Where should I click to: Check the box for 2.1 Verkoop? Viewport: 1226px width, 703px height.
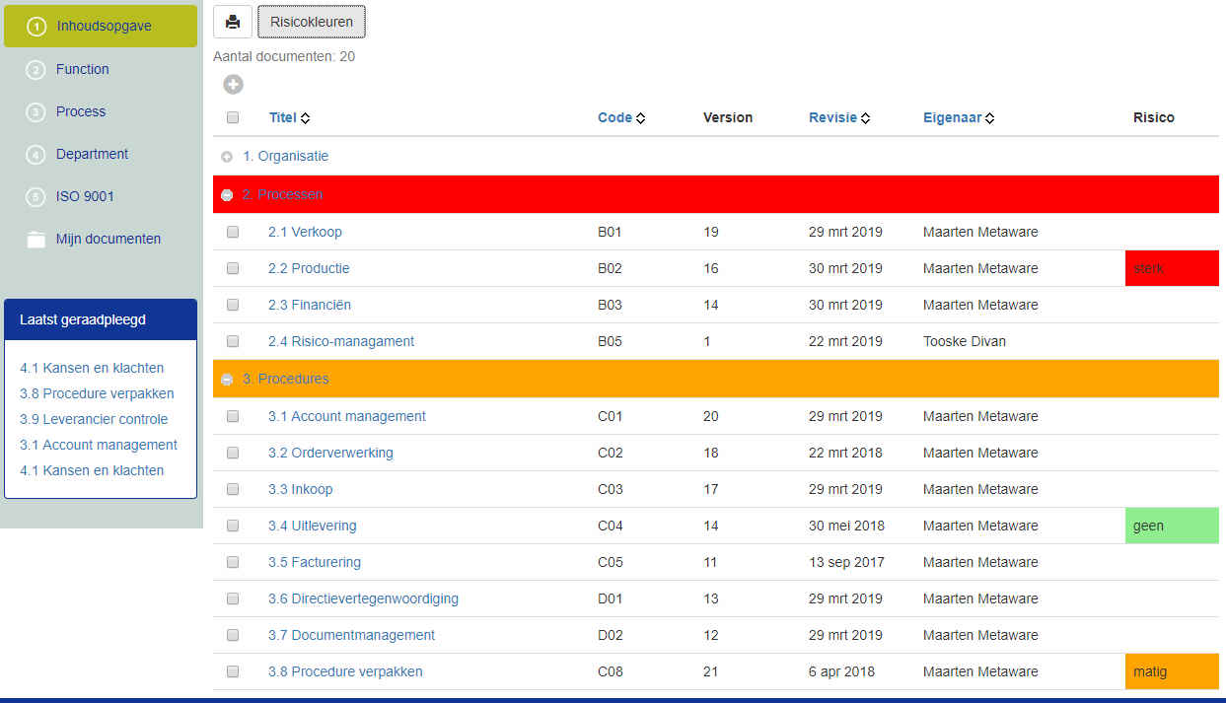pyautogui.click(x=233, y=232)
